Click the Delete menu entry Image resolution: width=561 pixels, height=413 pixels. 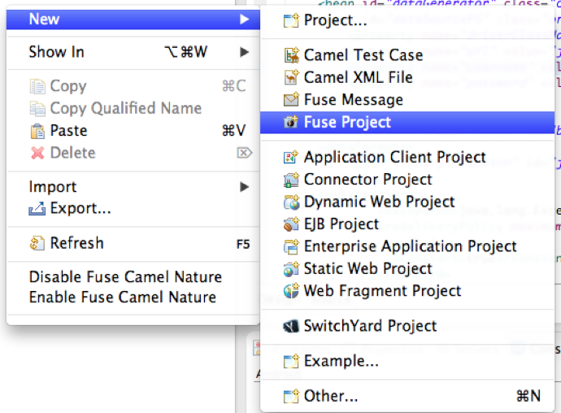click(x=133, y=153)
